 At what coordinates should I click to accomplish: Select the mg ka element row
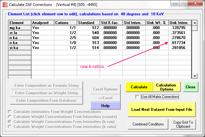19,28
